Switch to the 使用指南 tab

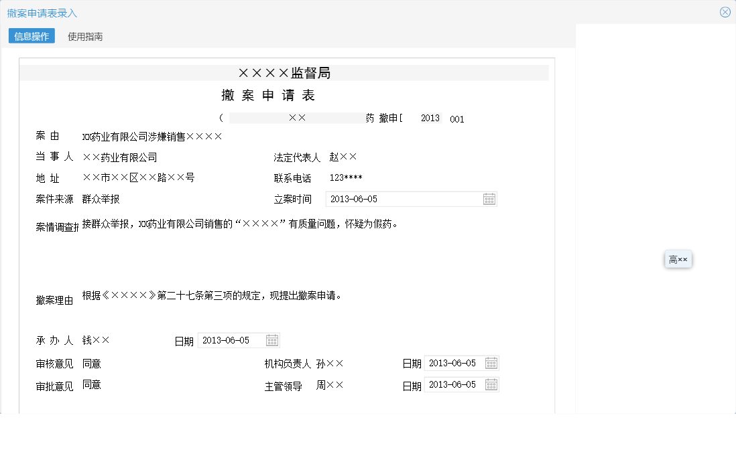[x=84, y=36]
